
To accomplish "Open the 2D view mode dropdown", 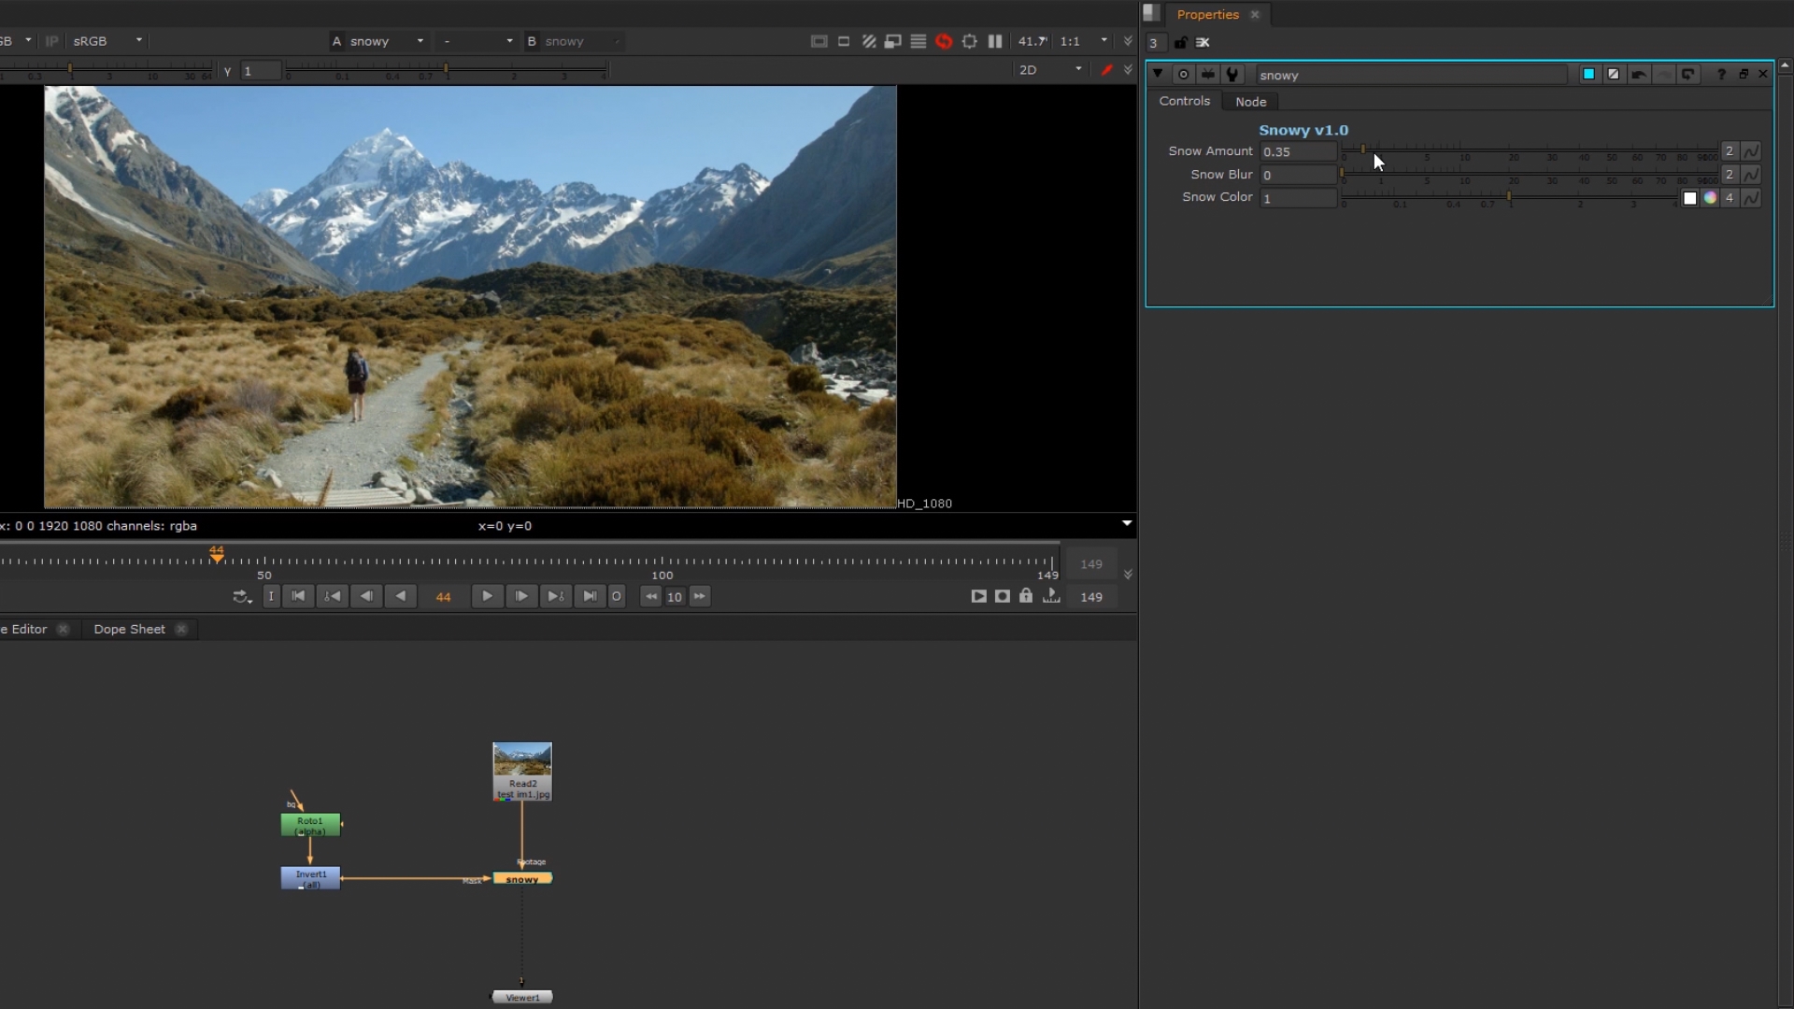I will pos(1050,70).
